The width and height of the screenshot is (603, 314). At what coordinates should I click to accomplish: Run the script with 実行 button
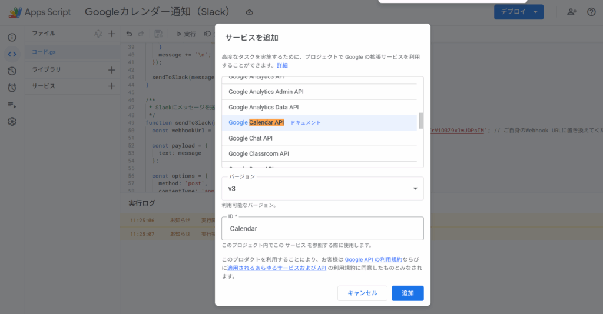[x=186, y=34]
